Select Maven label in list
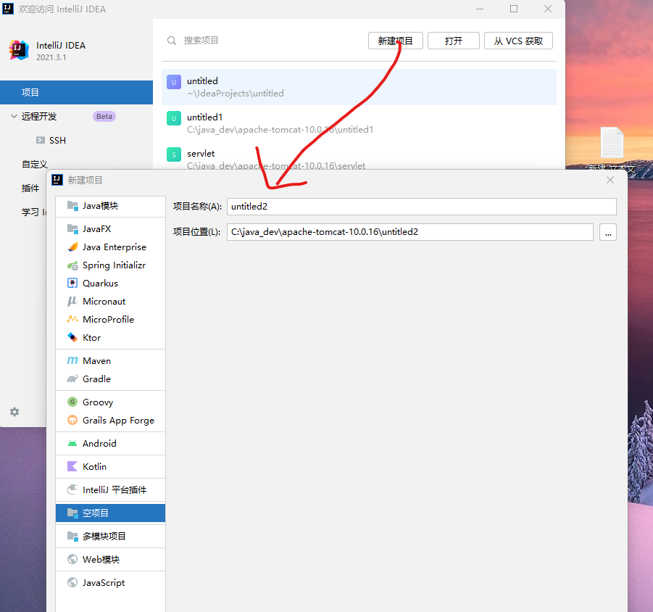The width and height of the screenshot is (653, 612). 96,361
